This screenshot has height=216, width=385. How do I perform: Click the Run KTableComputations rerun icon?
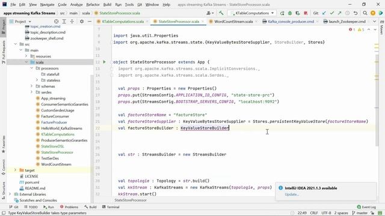282,13
